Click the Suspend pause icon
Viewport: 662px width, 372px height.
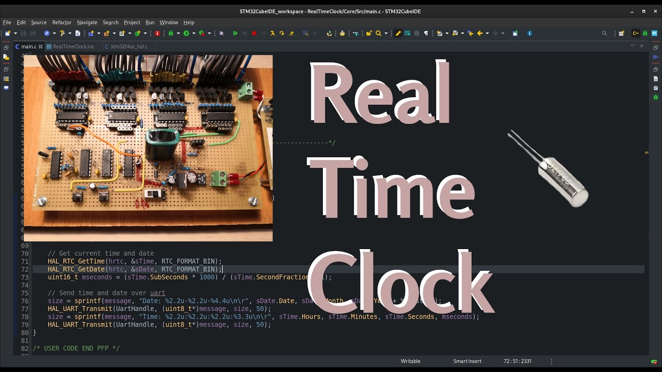pos(245,33)
